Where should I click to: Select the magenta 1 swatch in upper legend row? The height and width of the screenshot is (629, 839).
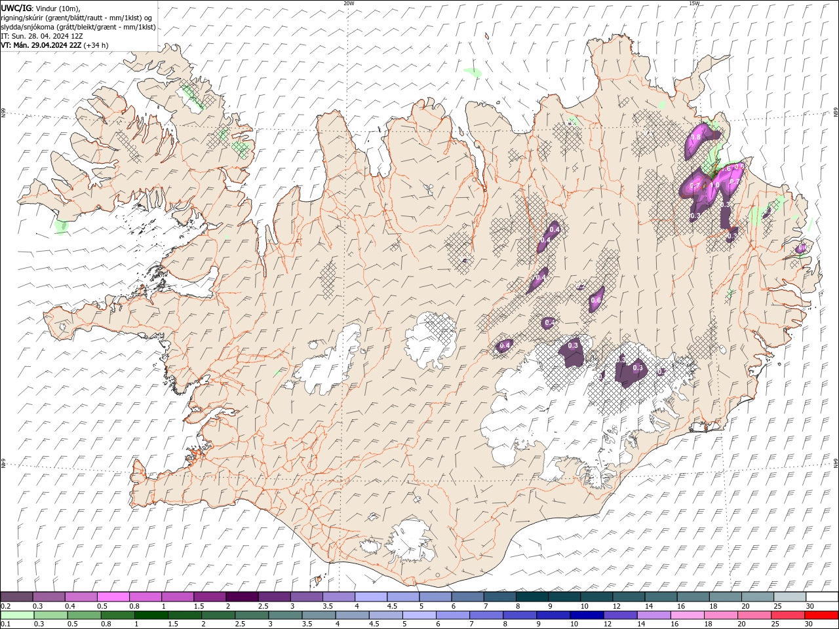[178, 597]
